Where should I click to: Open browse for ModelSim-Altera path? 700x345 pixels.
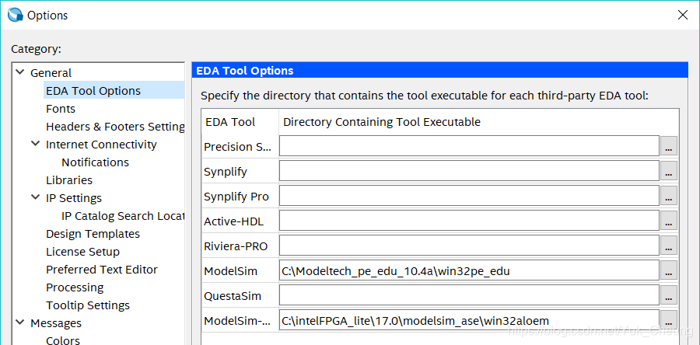pyautogui.click(x=669, y=320)
